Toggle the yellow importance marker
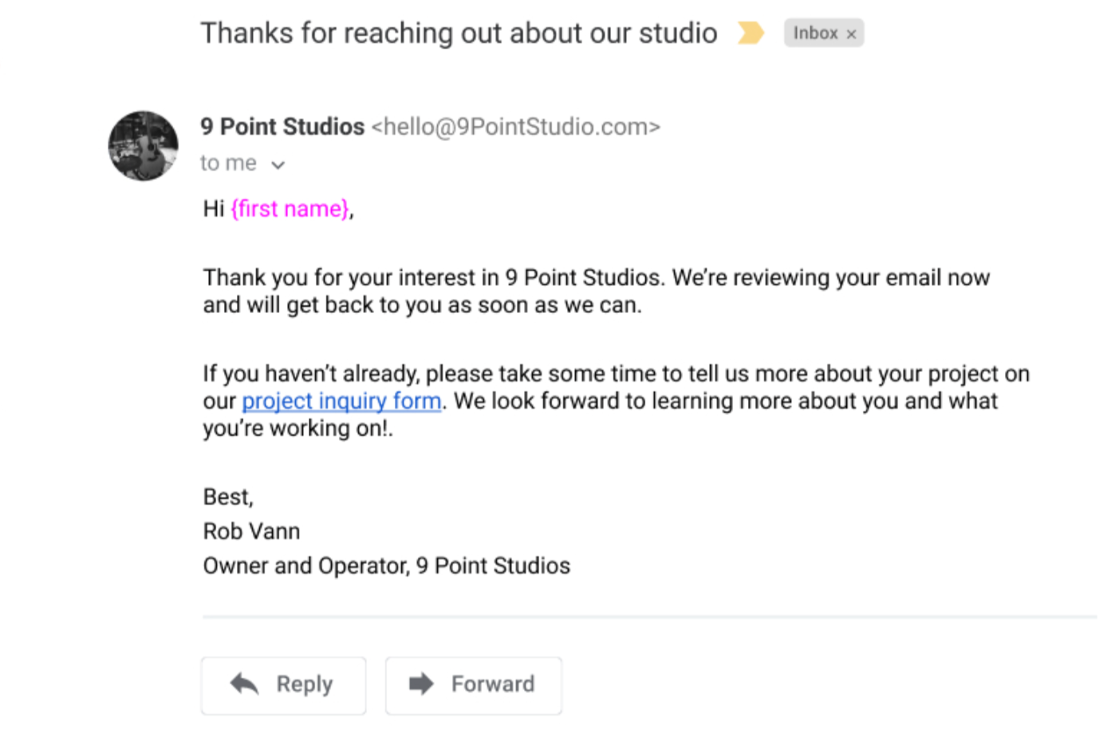This screenshot has height=745, width=1099. [x=750, y=33]
